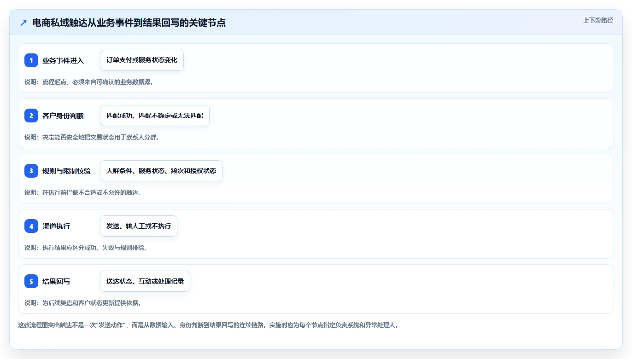Click the footer paragraph starting 这张流程图突出触达
632x359 pixels.
(x=208, y=325)
